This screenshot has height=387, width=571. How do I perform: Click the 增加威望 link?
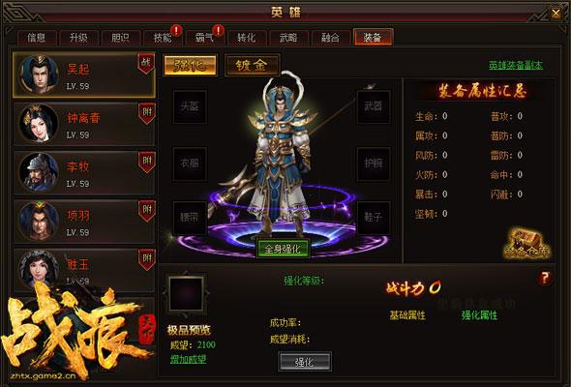tap(189, 359)
